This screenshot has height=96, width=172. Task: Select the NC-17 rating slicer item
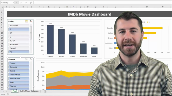coord(19,41)
